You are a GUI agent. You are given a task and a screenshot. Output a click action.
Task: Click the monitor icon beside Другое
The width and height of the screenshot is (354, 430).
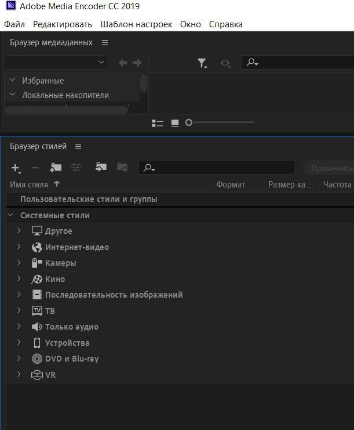click(37, 231)
